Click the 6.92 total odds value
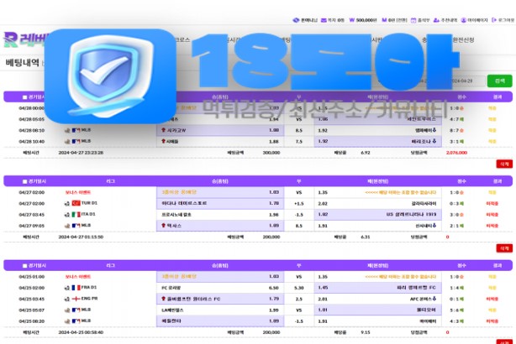 click(366, 153)
